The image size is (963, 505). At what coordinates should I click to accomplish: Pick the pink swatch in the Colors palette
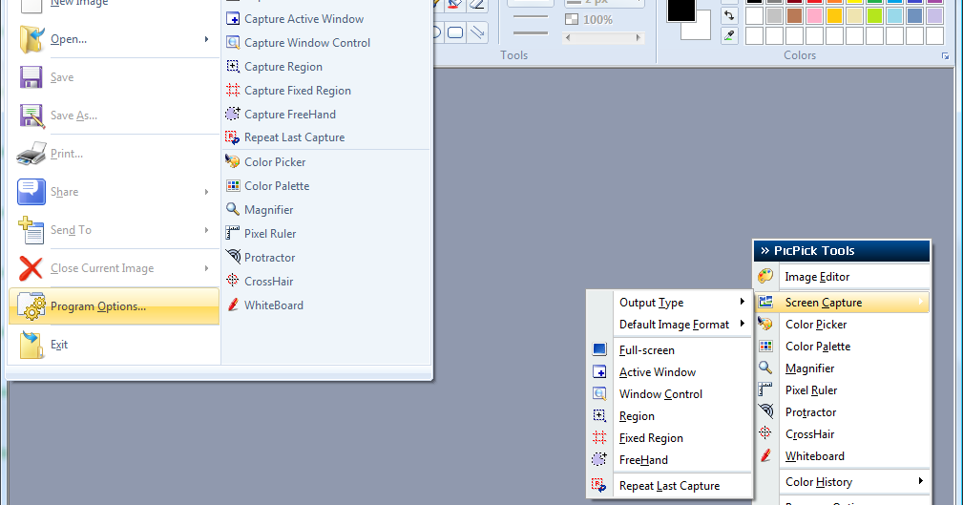coord(814,15)
